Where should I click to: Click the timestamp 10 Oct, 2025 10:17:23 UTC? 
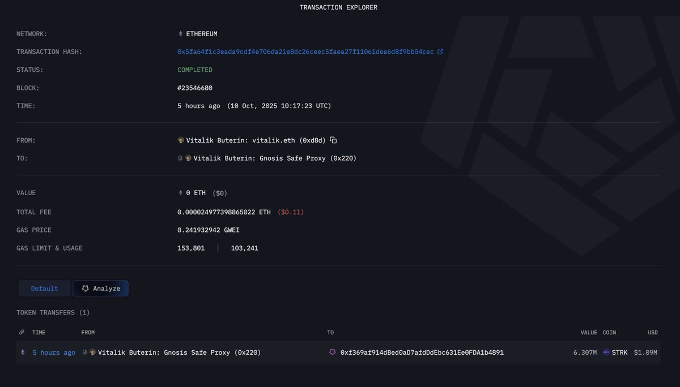[x=279, y=106]
